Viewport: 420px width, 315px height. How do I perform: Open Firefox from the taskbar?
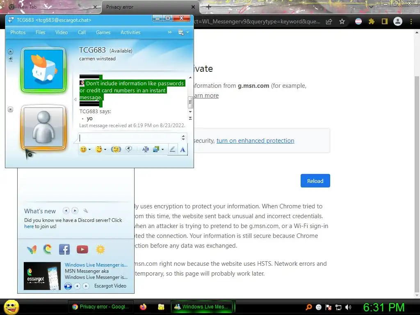pos(143,307)
